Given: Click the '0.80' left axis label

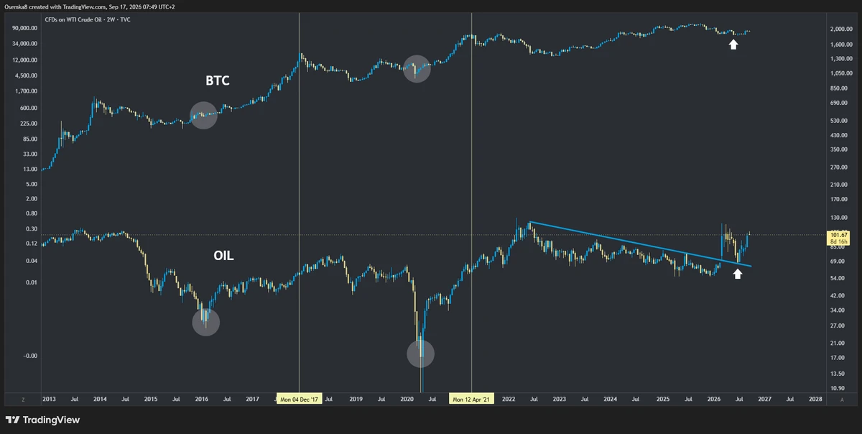Looking at the screenshot, I should pos(31,213).
